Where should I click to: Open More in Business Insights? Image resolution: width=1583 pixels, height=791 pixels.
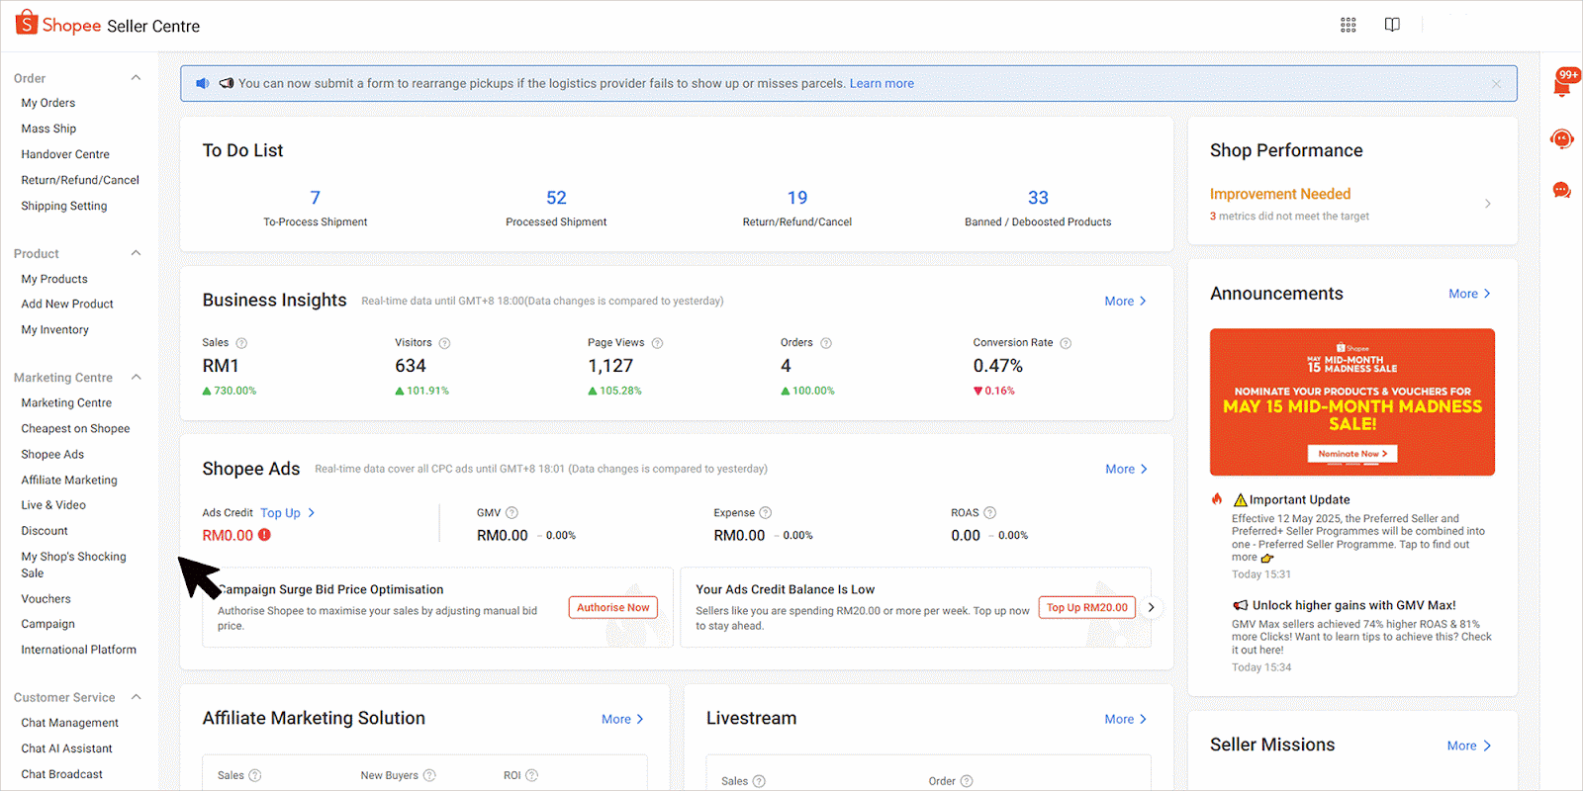(x=1126, y=302)
